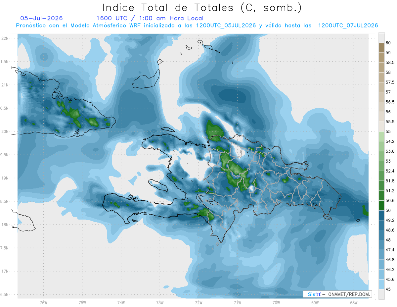Click the colorbar value "55.5"
This screenshot has height=307, width=397.
click(x=390, y=122)
